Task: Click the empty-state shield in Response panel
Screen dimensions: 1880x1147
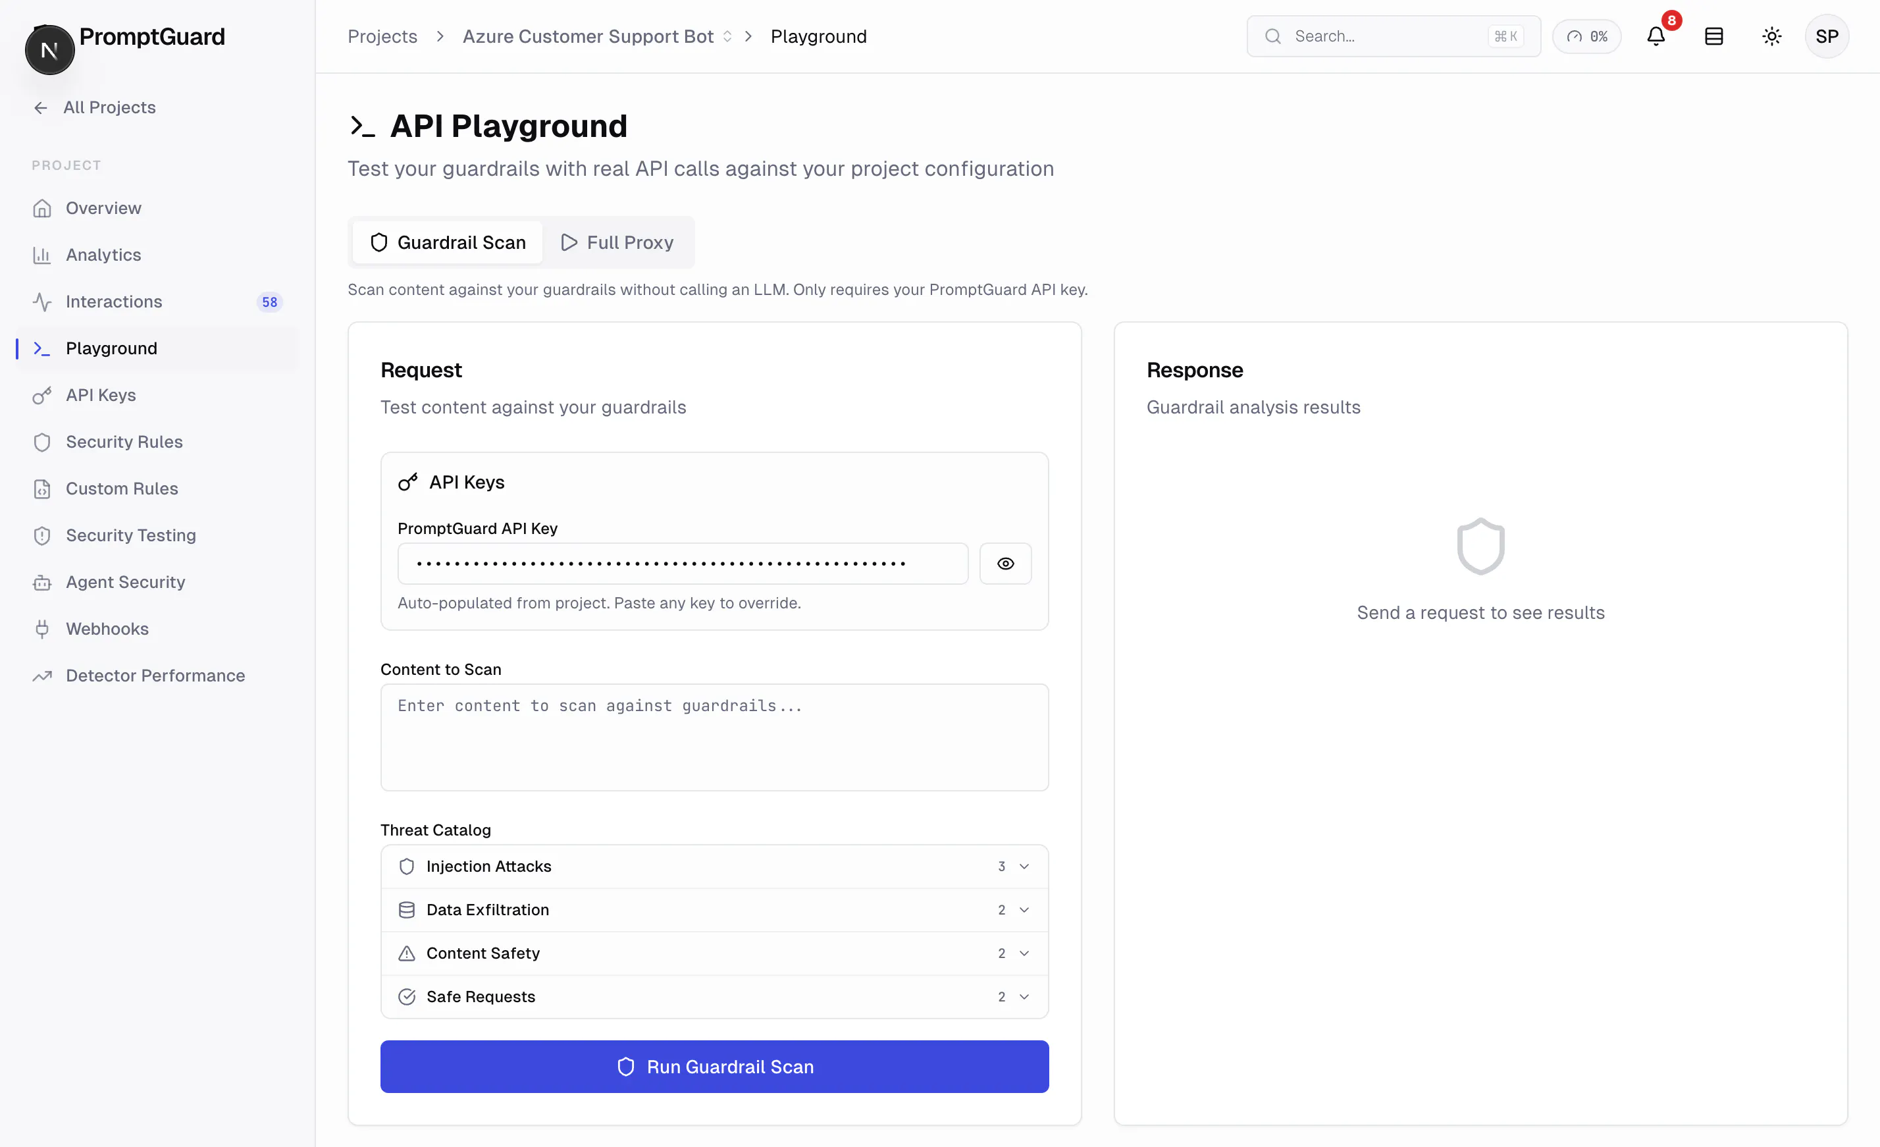Action: pos(1480,546)
